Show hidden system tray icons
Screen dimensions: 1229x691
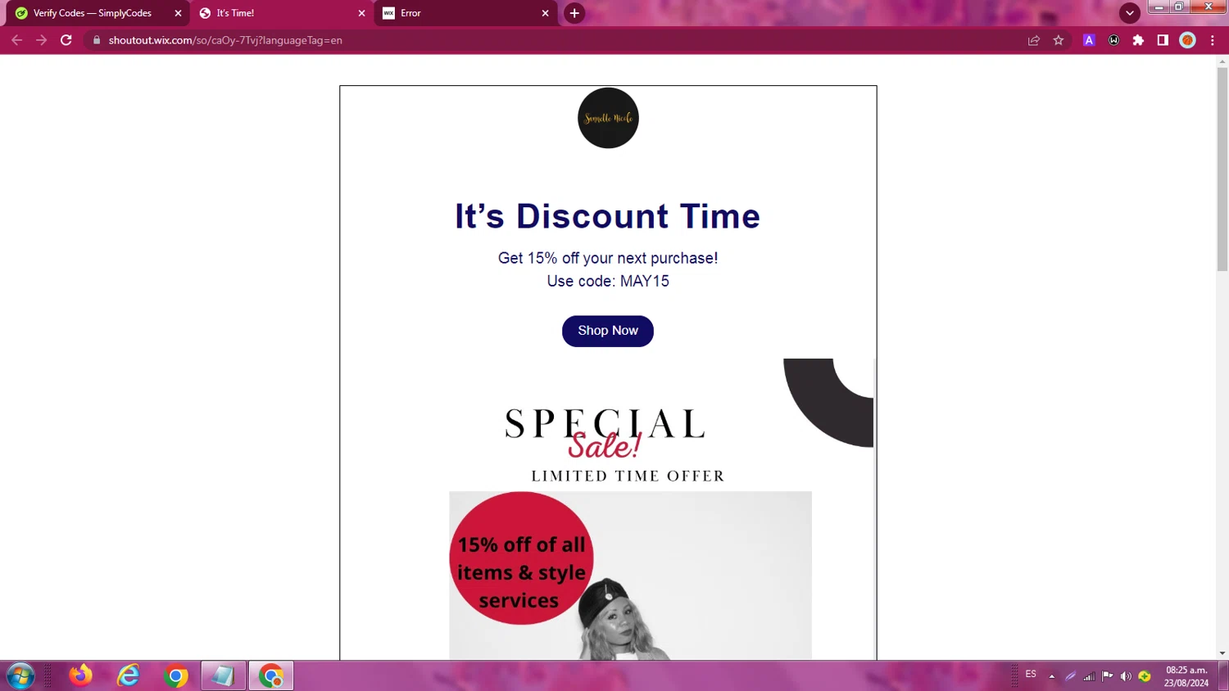[1052, 676]
